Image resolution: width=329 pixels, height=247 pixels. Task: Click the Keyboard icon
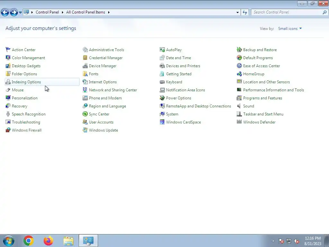click(x=162, y=82)
